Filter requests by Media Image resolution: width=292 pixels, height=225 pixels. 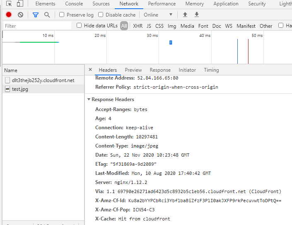(x=187, y=26)
